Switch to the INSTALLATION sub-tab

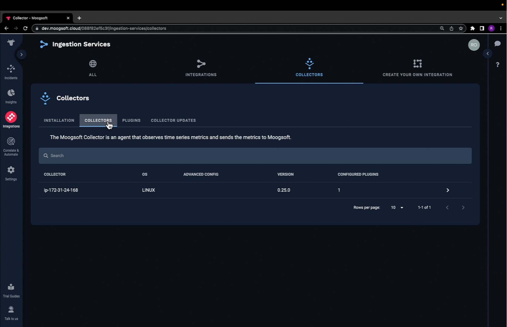[x=59, y=120]
